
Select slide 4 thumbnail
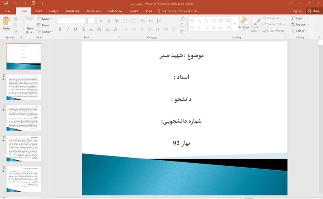pos(24,149)
